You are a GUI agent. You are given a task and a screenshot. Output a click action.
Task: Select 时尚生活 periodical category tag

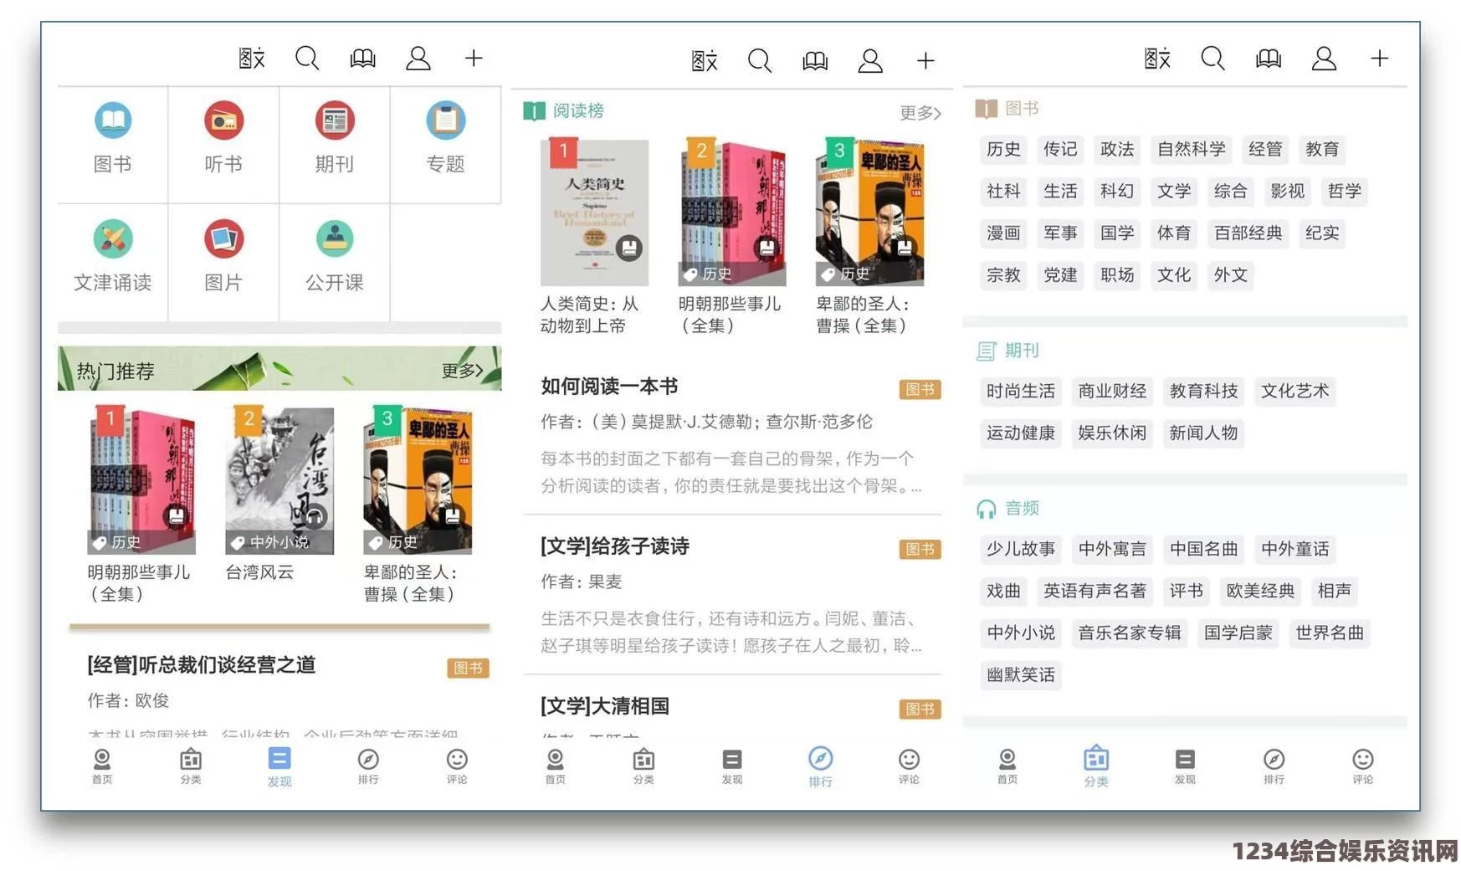[x=1021, y=391]
